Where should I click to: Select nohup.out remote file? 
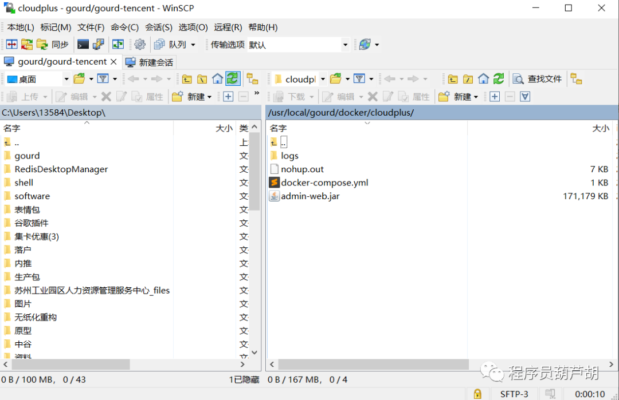pos(302,169)
